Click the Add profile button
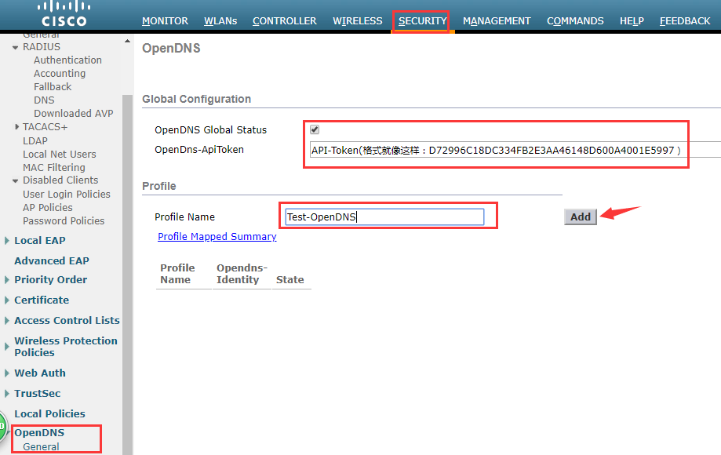The width and height of the screenshot is (721, 455). click(x=581, y=217)
